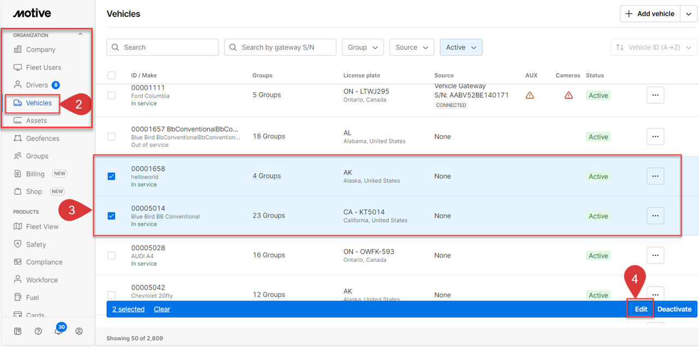The width and height of the screenshot is (699, 347).
Task: Open the Source filter dropdown
Action: (x=412, y=47)
